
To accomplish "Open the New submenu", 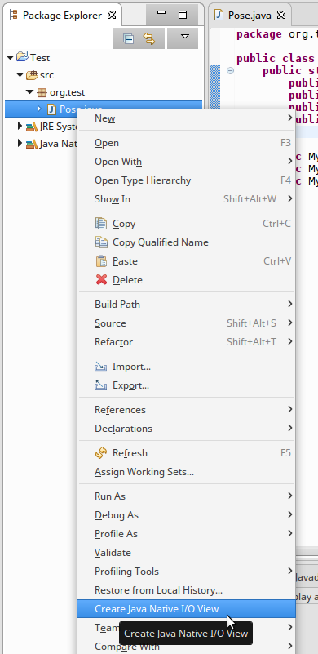I will (186, 118).
